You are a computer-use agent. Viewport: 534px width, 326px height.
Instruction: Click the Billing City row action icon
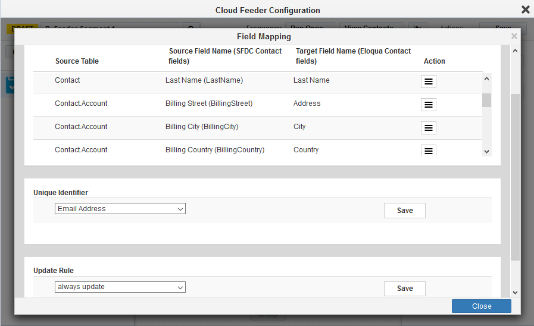[x=428, y=128]
